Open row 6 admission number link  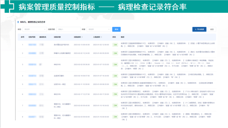pyautogui.click(x=32, y=94)
